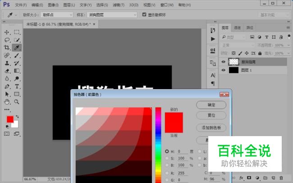Viewport: 293px width, 183px height.
Task: Filter layers by type layers (T icon)
Action: 267,37
